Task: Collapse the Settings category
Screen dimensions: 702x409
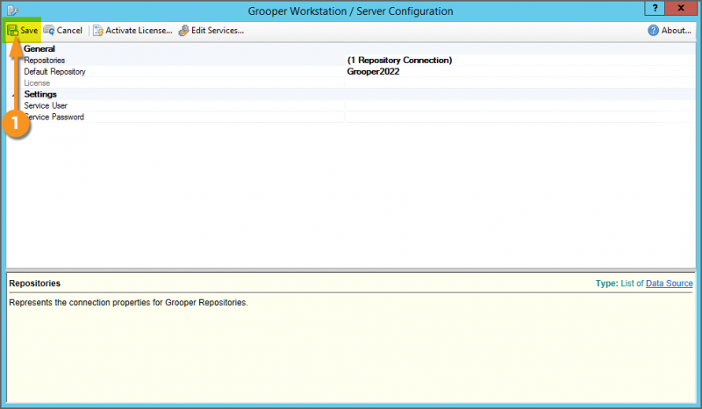Action: pyautogui.click(x=13, y=95)
